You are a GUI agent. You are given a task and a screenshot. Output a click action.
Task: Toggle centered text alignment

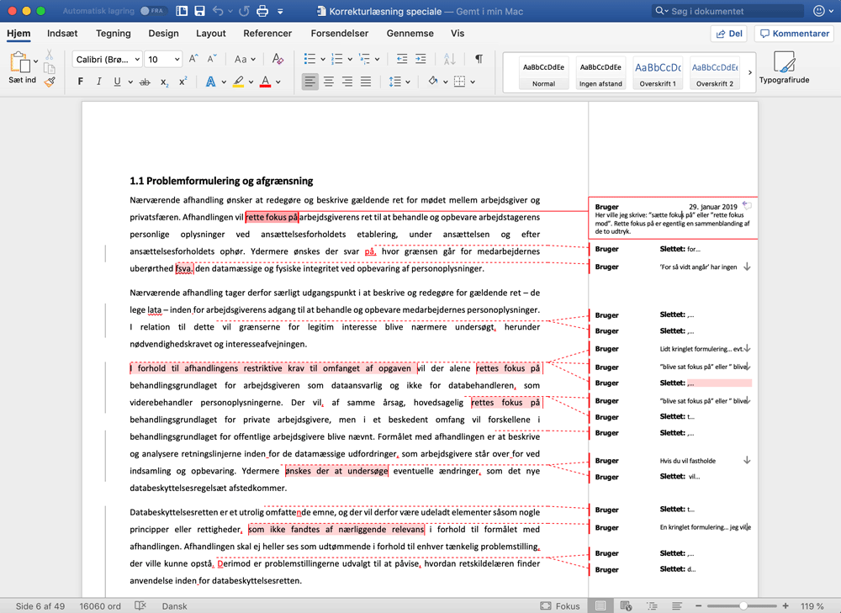tap(329, 82)
